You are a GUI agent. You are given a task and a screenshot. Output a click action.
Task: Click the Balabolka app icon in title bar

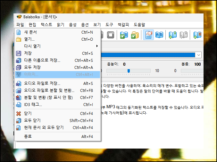click(19, 17)
